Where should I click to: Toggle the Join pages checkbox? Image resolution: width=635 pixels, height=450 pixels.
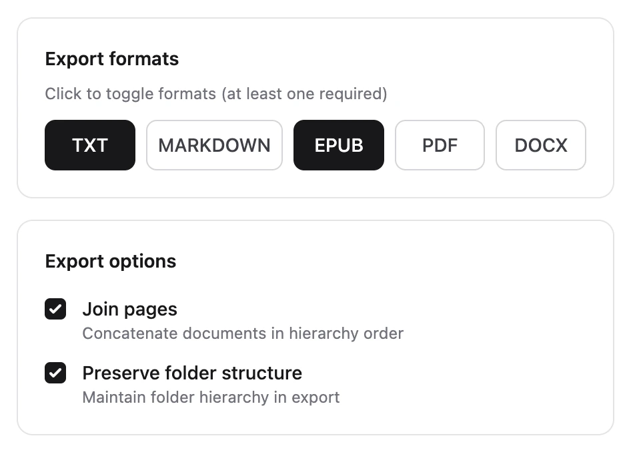pos(55,309)
